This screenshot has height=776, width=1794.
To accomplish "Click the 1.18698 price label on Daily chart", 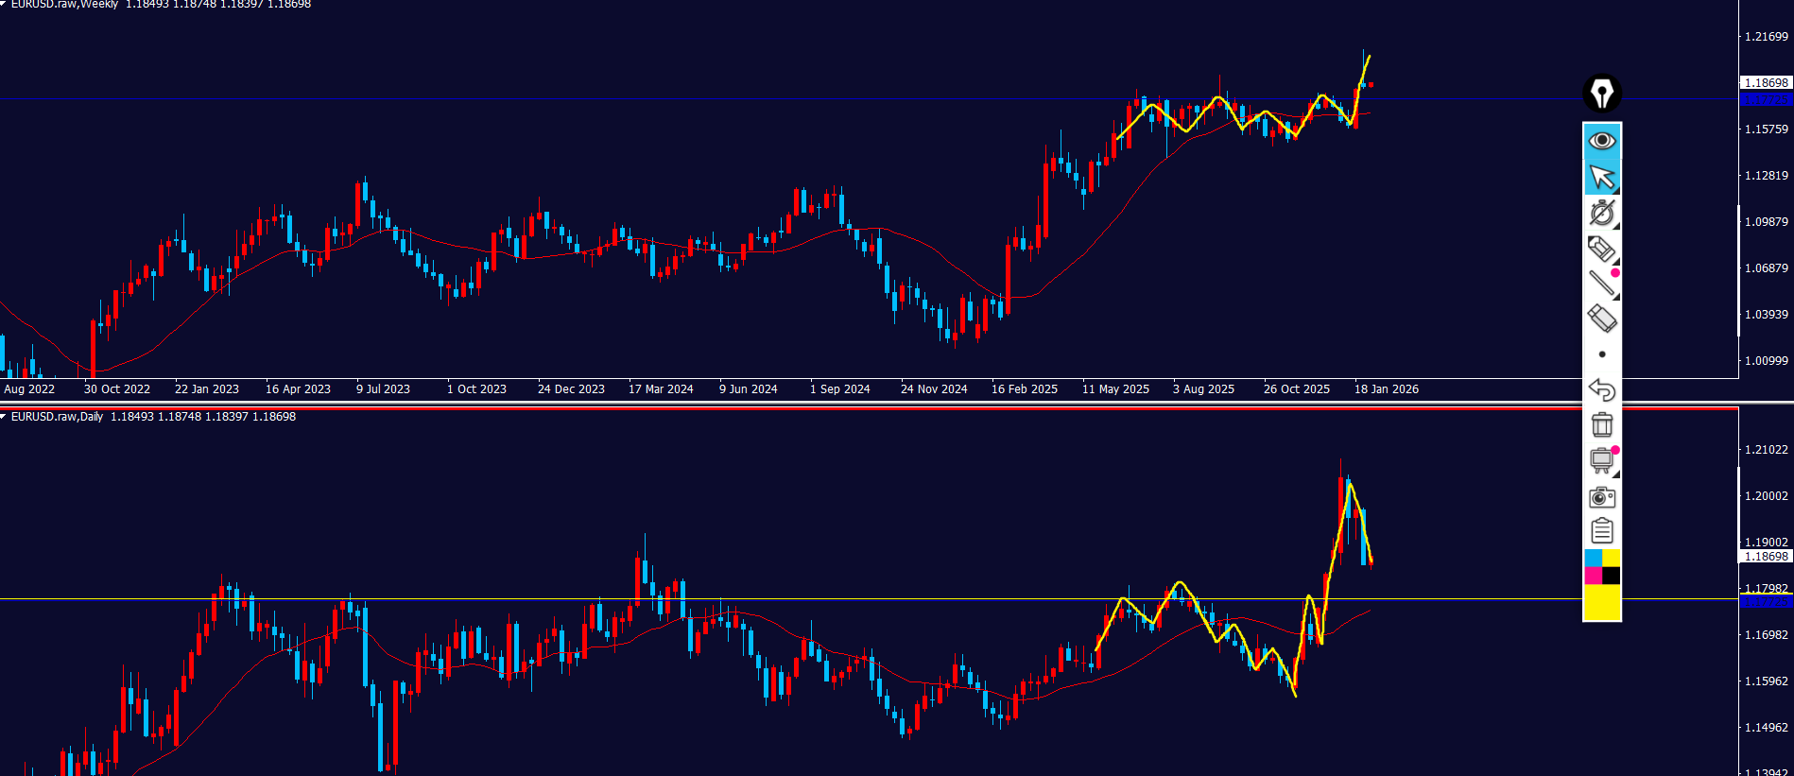I will (x=1766, y=557).
